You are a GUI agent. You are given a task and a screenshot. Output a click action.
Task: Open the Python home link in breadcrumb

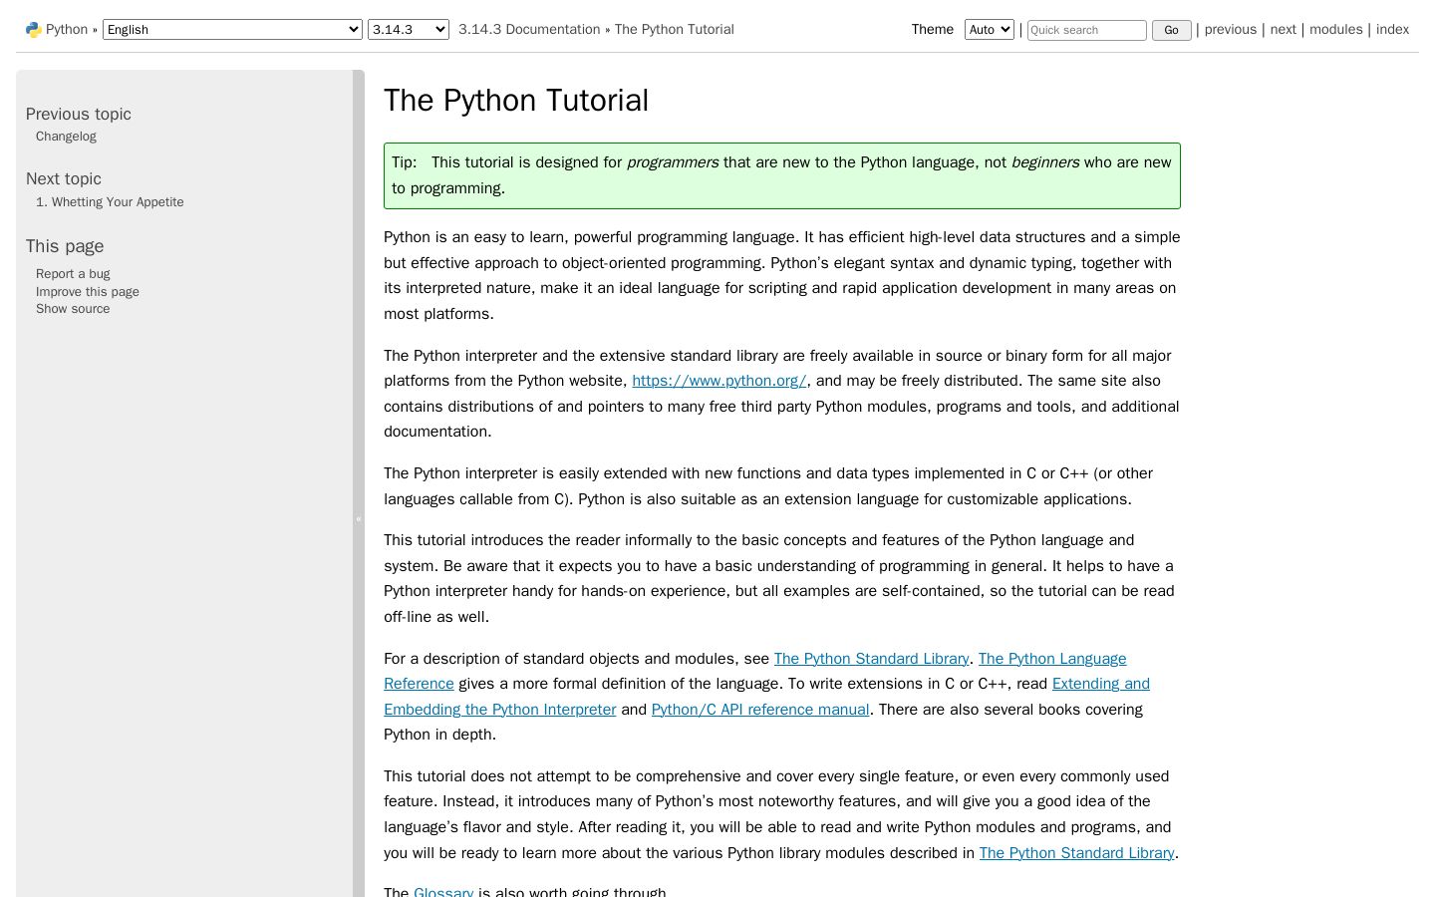pos(67,30)
